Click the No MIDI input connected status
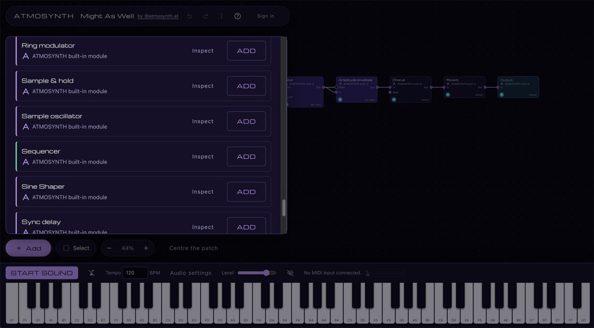 [332, 273]
